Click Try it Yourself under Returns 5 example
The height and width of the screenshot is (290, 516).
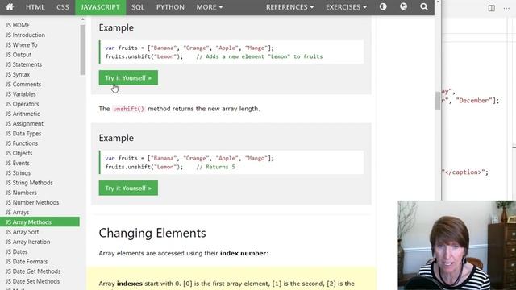coord(128,188)
